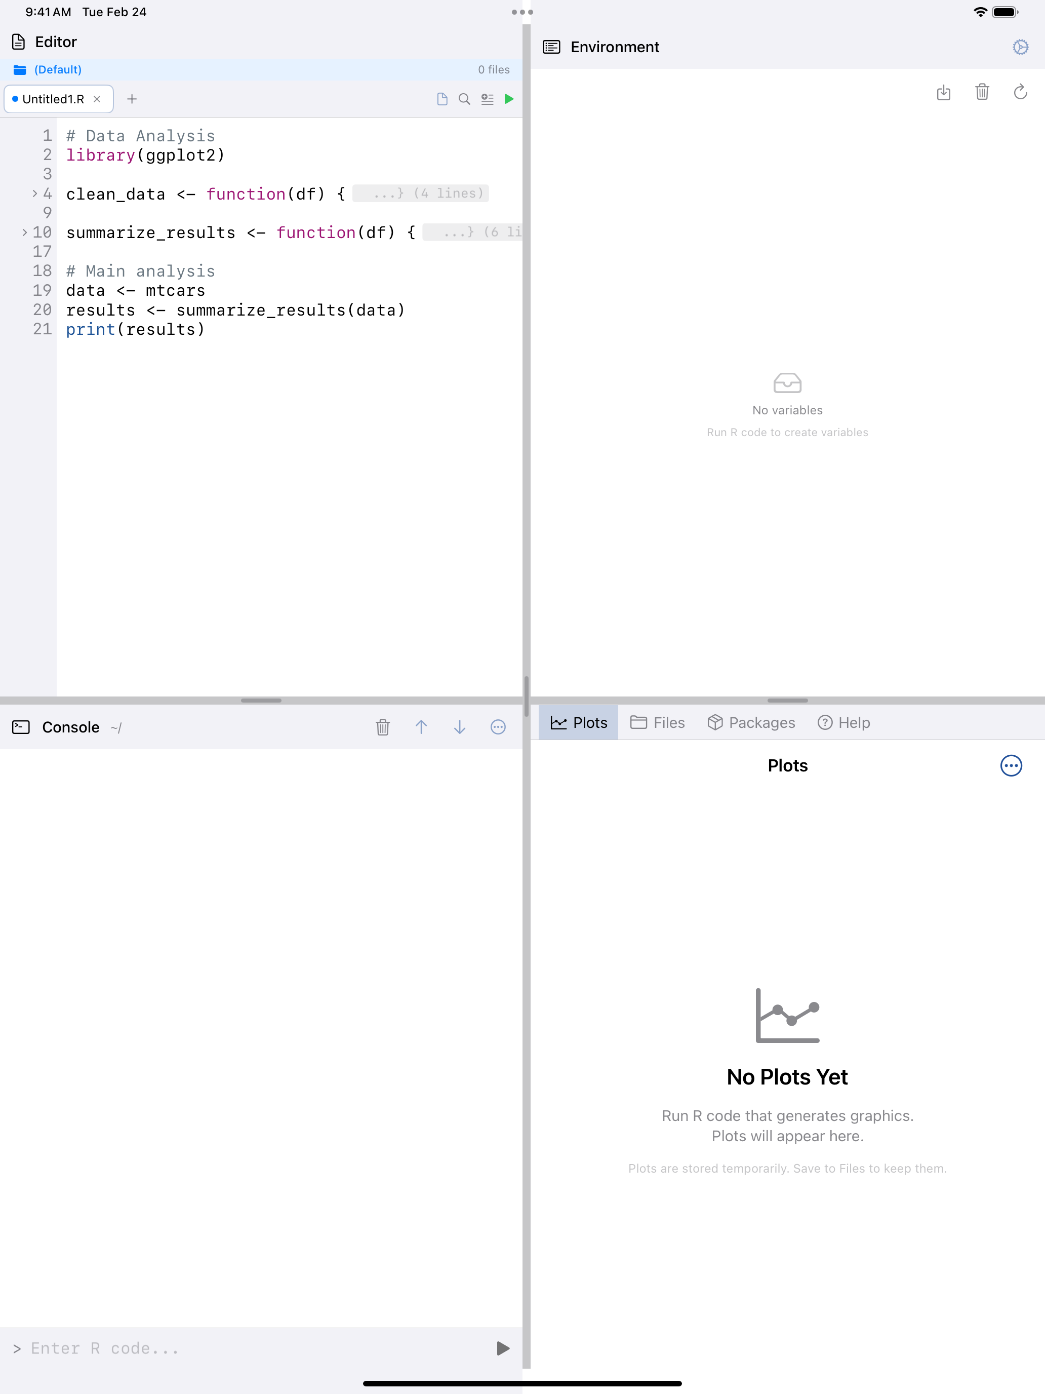This screenshot has height=1394, width=1045.
Task: Navigate to next console command with down arrow
Action: tap(459, 726)
